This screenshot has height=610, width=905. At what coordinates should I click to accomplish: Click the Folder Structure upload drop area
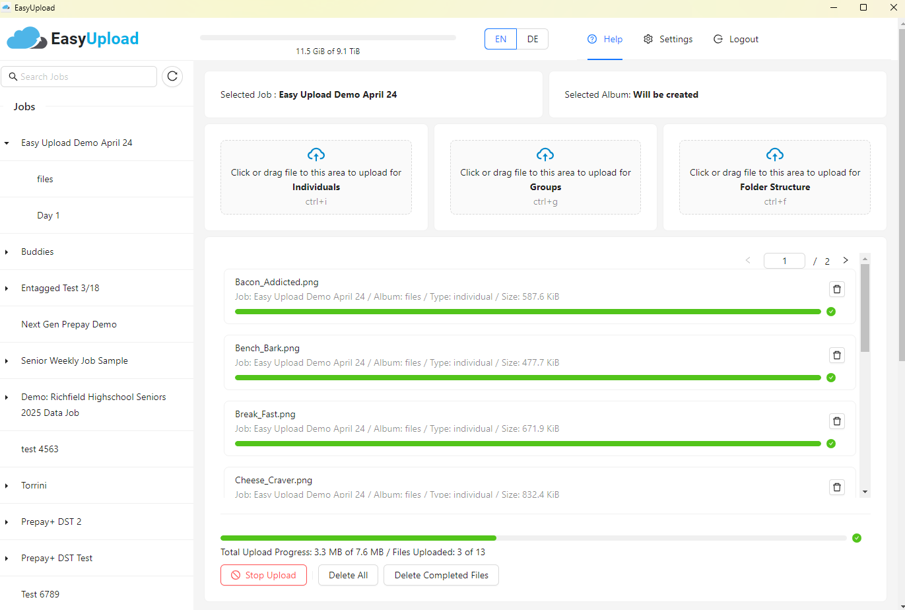775,177
